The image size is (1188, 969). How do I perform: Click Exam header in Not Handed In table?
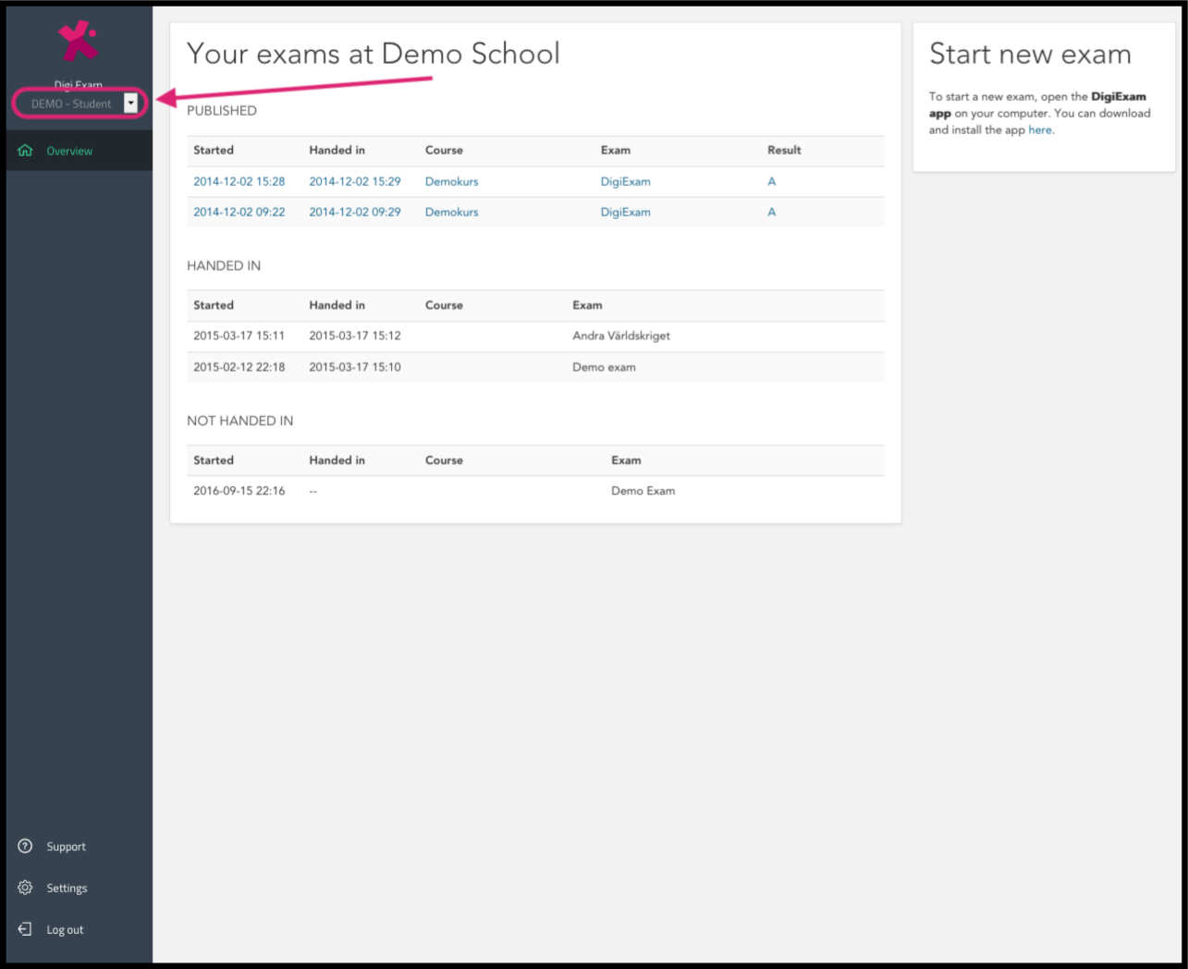coord(626,460)
